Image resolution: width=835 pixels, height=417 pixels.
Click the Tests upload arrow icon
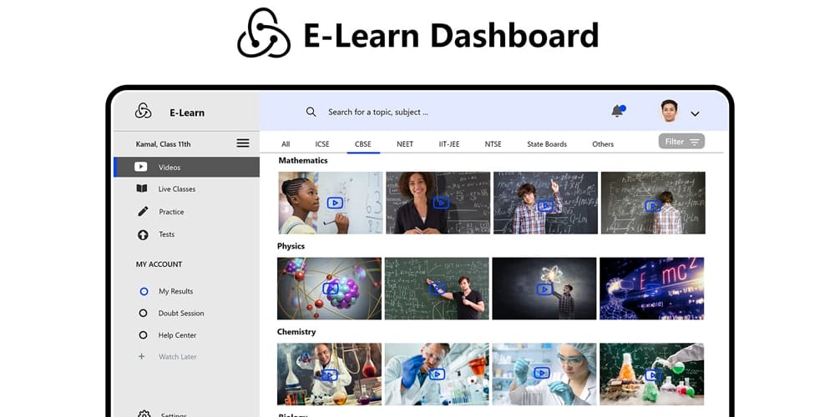point(142,234)
